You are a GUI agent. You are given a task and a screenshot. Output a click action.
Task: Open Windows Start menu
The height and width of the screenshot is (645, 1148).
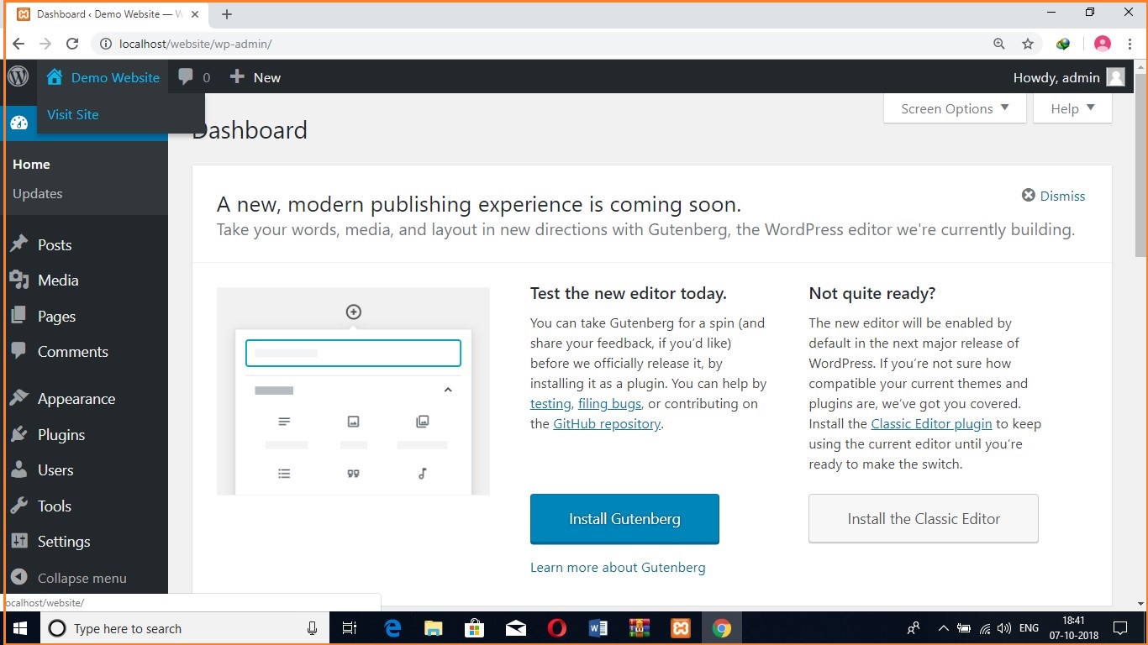click(x=19, y=628)
